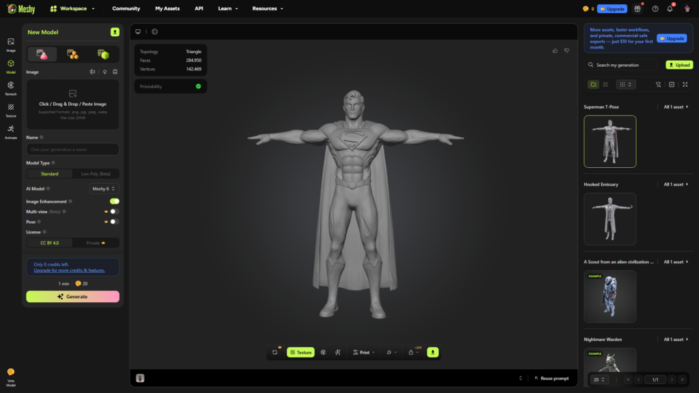
Task: Select the Low Poly (Beta) model type
Action: pos(96,174)
